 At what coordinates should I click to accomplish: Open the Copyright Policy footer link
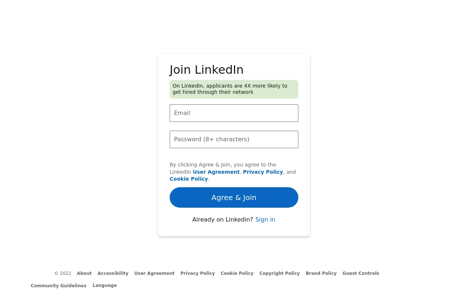[279, 273]
